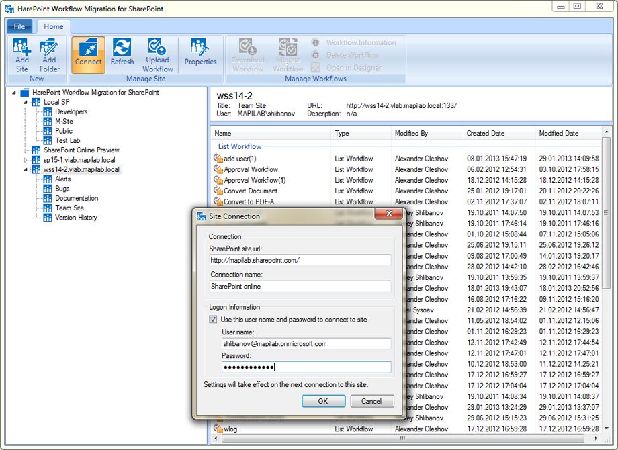Switch to the Home ribbon tab
Image resolution: width=618 pixels, height=450 pixels.
tap(54, 26)
